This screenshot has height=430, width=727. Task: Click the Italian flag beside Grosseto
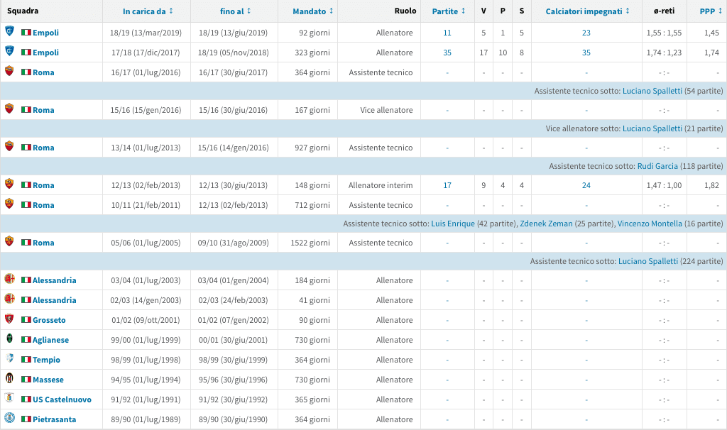26,320
